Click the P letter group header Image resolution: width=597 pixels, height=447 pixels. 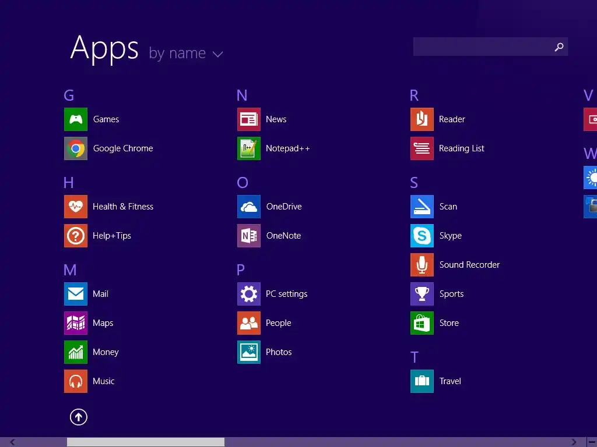point(241,270)
